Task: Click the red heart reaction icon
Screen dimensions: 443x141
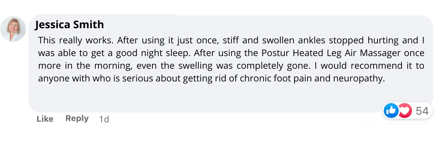Action: (405, 111)
